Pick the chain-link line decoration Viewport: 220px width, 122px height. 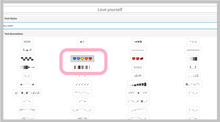pos(193,50)
